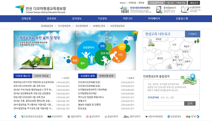Select 남동구 on the district map
Screen dimensions: 212x121
coord(188,61)
